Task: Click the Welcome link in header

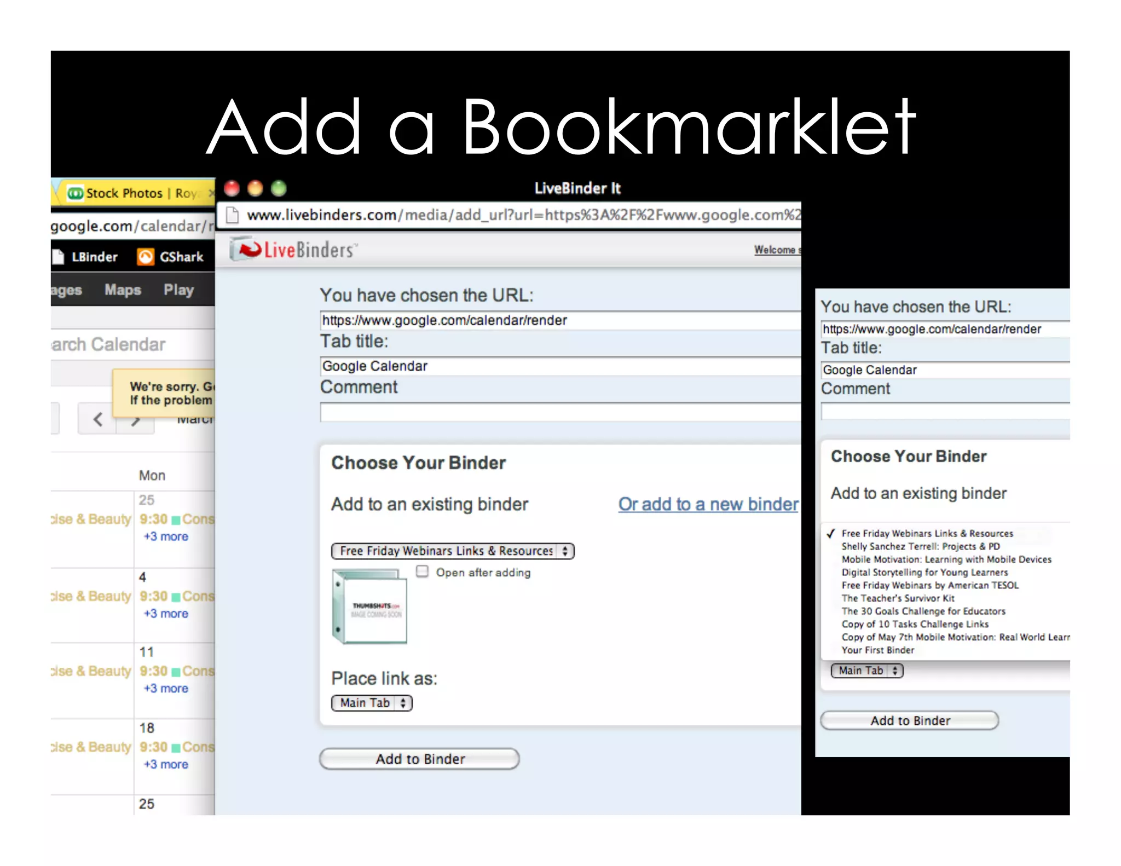Action: click(x=777, y=250)
